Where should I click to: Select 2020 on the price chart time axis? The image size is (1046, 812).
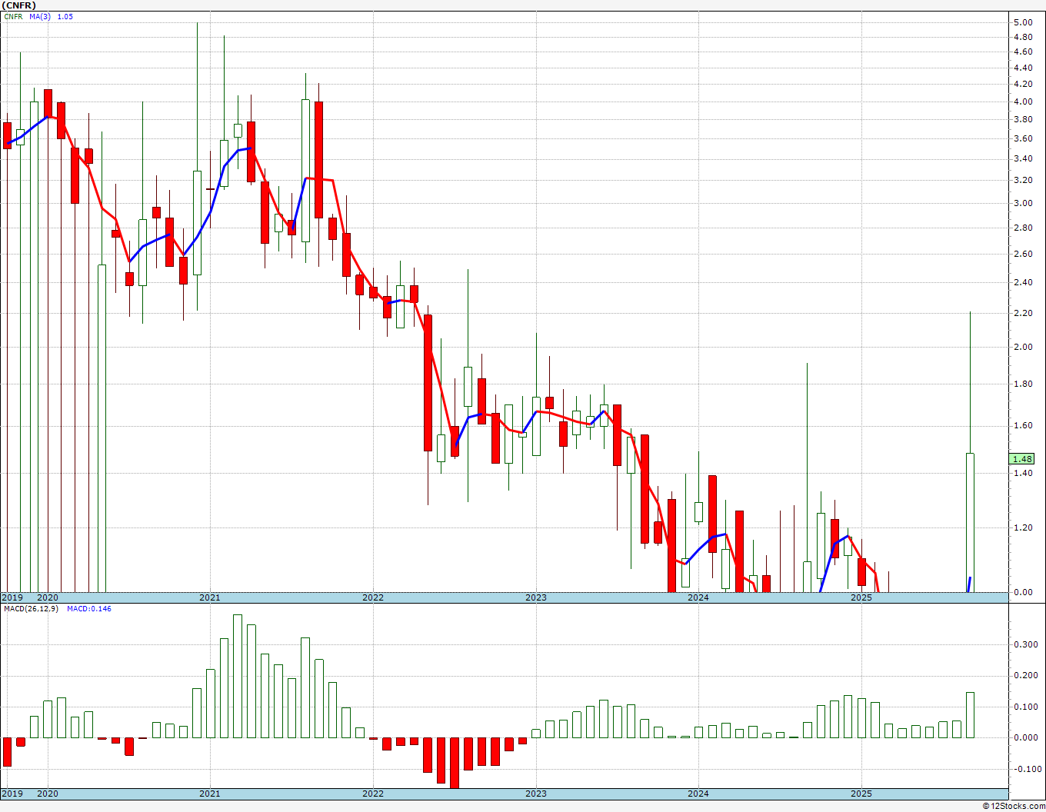pyautogui.click(x=48, y=597)
